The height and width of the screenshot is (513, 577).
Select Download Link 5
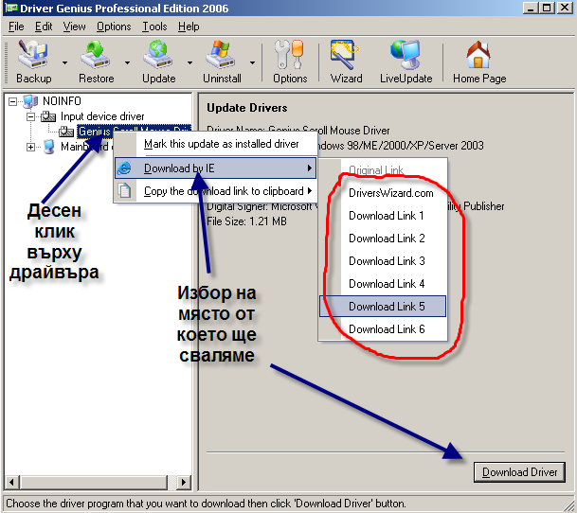click(x=383, y=307)
